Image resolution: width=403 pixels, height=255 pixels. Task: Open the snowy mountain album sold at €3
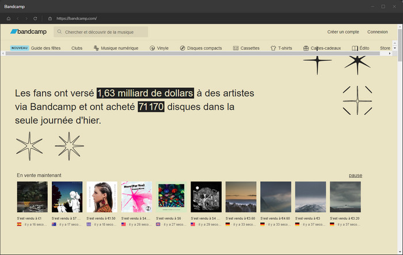310,197
